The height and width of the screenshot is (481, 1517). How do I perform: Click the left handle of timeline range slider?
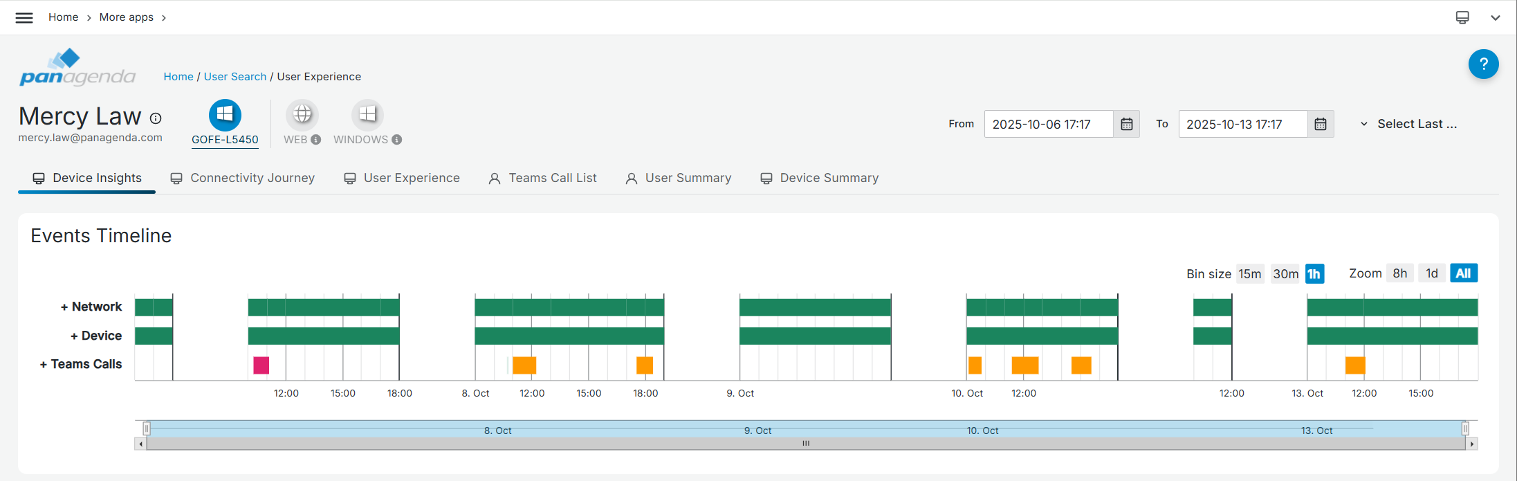[147, 429]
